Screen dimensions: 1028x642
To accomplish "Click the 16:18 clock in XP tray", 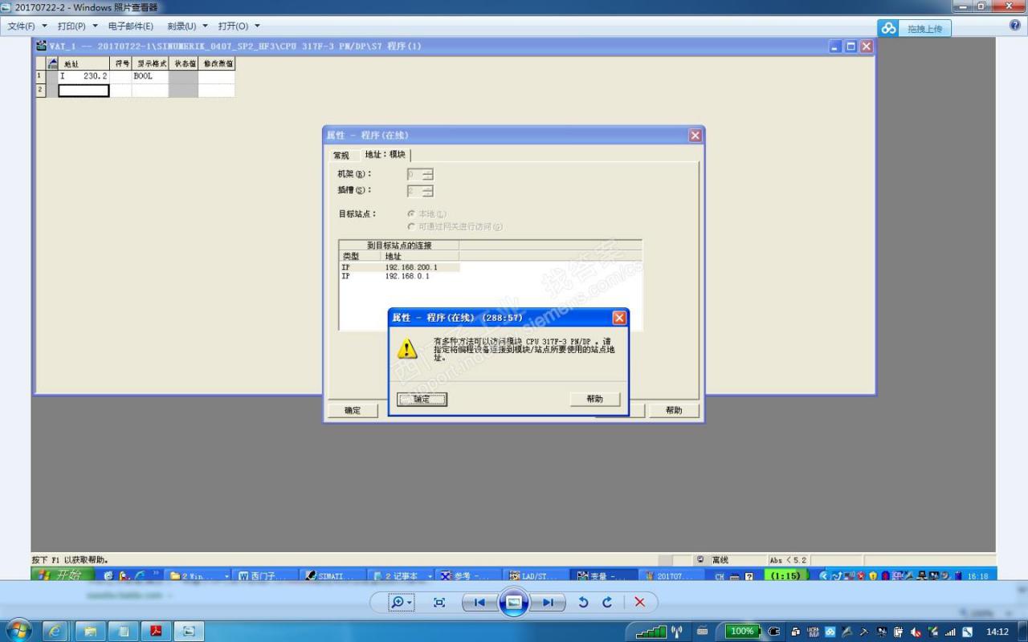I will (x=977, y=576).
